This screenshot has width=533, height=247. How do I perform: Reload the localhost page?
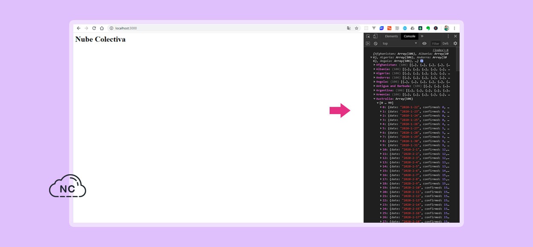click(94, 28)
